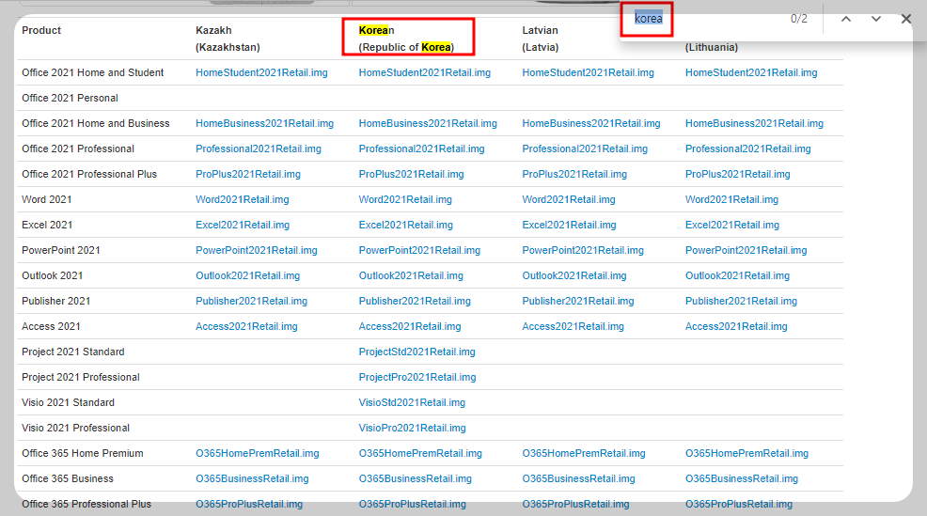The height and width of the screenshot is (516, 927).
Task: Open Korean Excel2021Retail.img link
Action: point(405,226)
